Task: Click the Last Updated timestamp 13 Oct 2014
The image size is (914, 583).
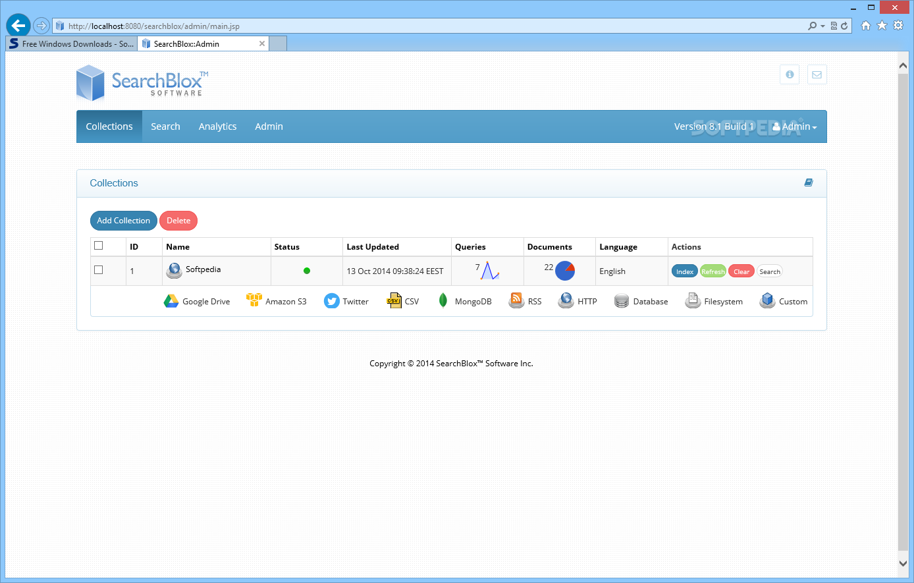Action: coord(395,271)
